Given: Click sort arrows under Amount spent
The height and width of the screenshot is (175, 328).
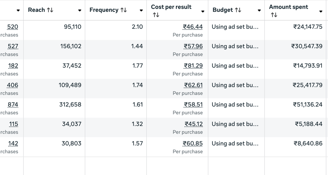Looking at the screenshot, I should coord(274,15).
